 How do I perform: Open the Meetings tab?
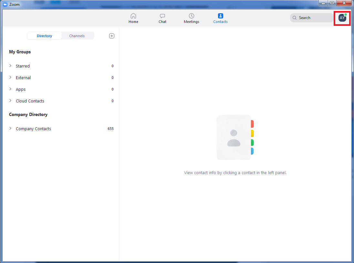click(192, 18)
